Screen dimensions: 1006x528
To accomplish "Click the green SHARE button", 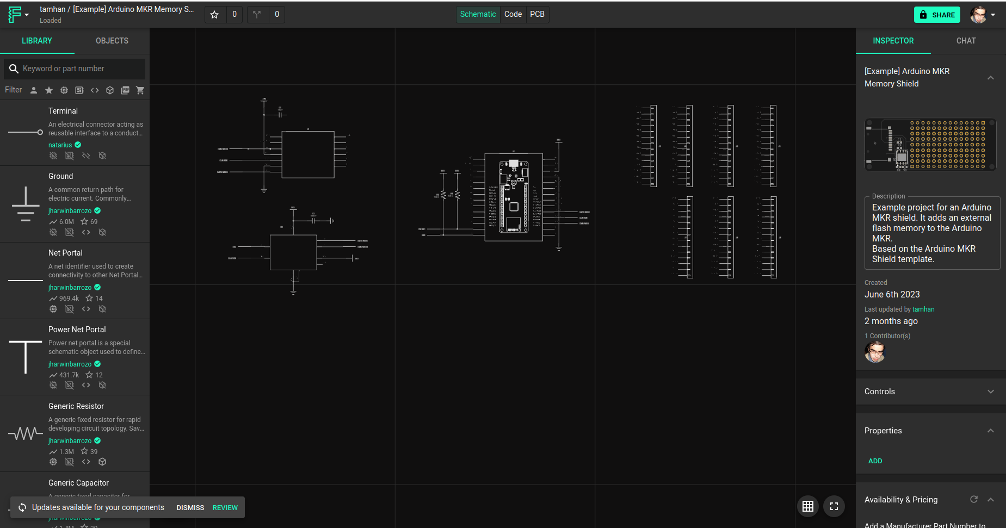I will 937,15.
